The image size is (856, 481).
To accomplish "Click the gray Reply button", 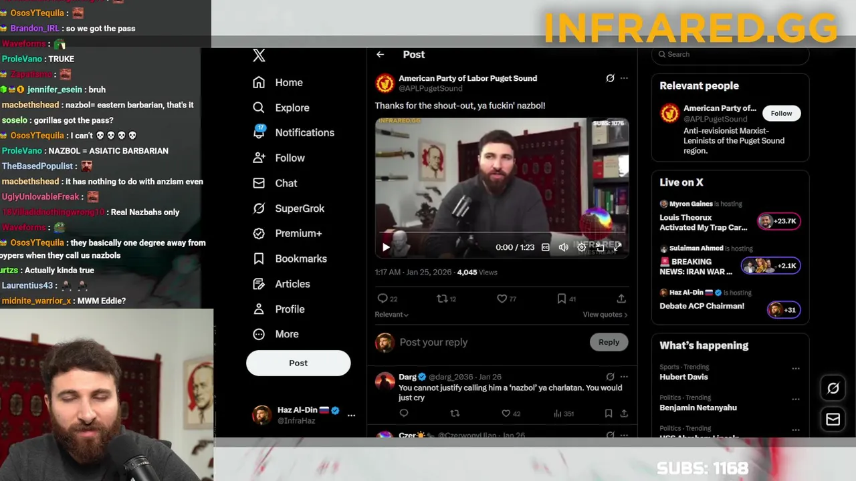I will 609,342.
